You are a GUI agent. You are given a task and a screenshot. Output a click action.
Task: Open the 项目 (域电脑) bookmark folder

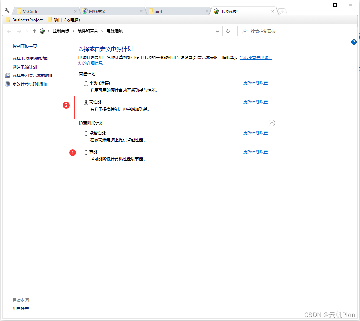(64, 20)
